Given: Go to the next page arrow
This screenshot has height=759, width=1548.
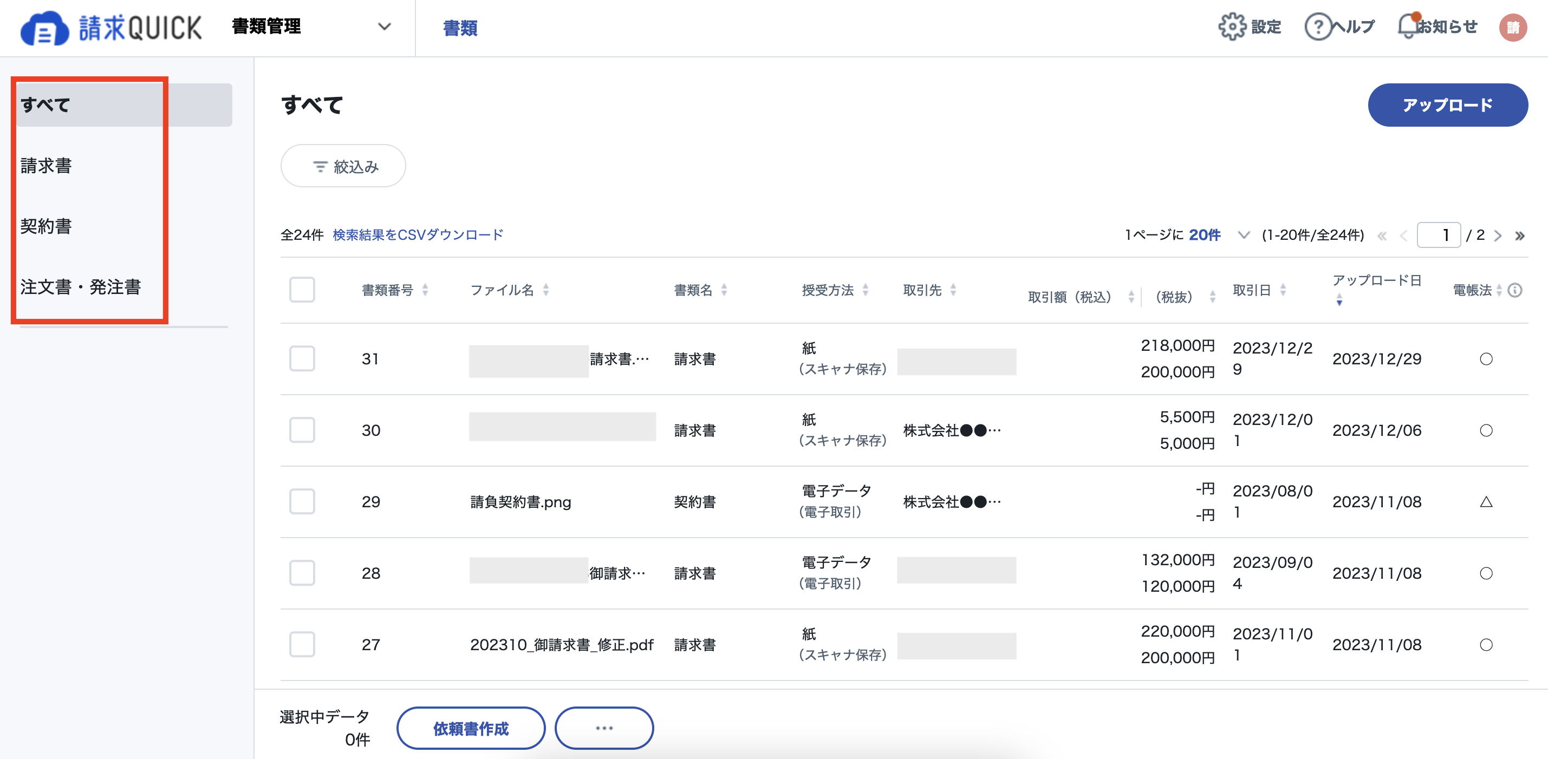Looking at the screenshot, I should [x=1498, y=236].
